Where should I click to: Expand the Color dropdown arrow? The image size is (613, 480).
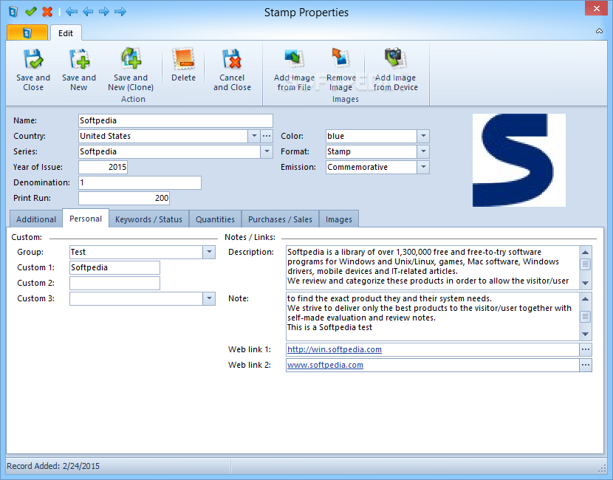(x=423, y=136)
